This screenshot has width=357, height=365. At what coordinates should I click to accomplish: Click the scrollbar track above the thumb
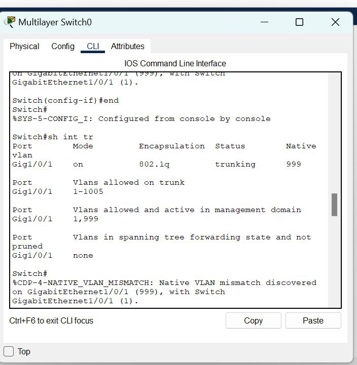pyautogui.click(x=334, y=132)
